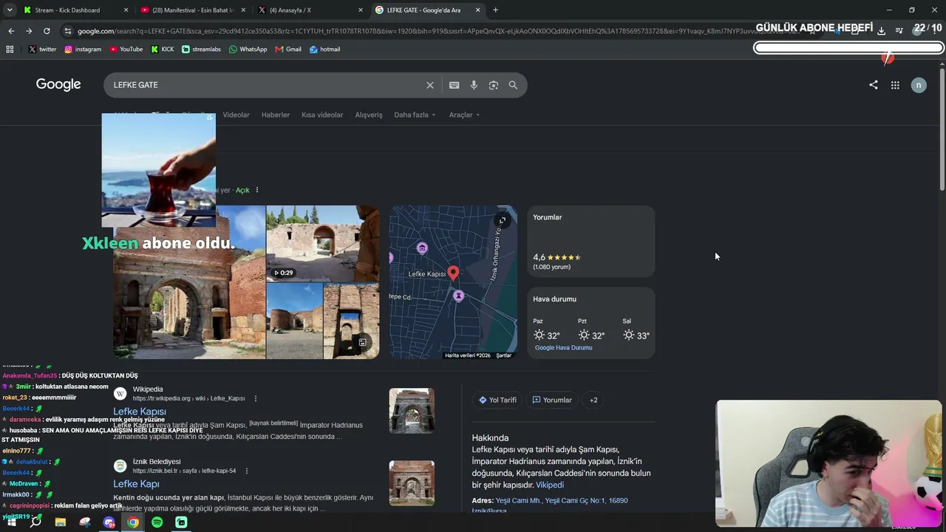Open the WhatsApp bookmark

pyautogui.click(x=248, y=50)
